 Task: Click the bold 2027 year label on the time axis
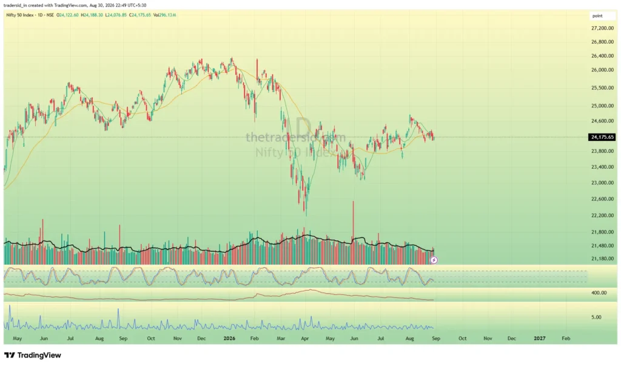(539, 338)
